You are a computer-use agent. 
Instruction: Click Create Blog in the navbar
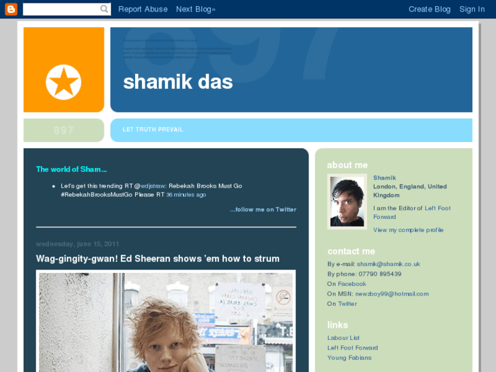click(x=430, y=9)
